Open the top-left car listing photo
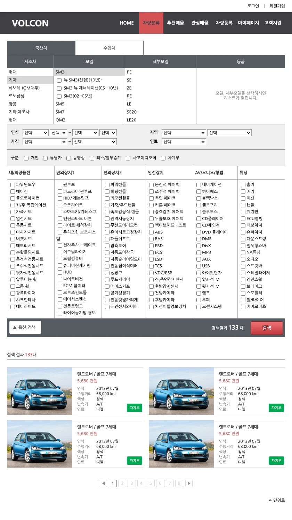Viewport: 292px width, 520px height. click(x=40, y=391)
